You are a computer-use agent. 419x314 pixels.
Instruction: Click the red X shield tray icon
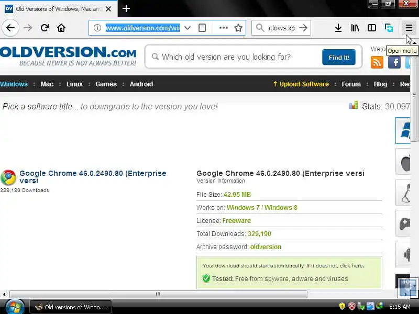pyautogui.click(x=351, y=306)
